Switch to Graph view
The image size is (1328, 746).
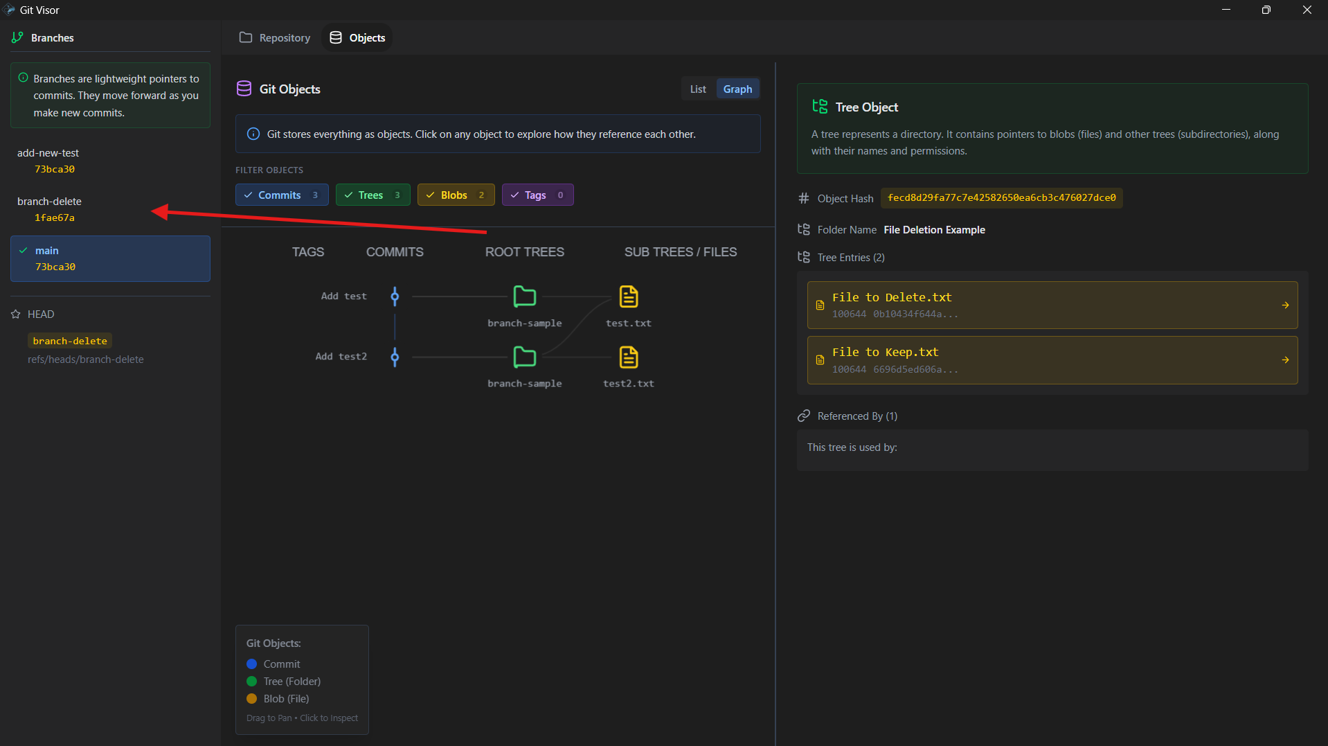pos(737,89)
